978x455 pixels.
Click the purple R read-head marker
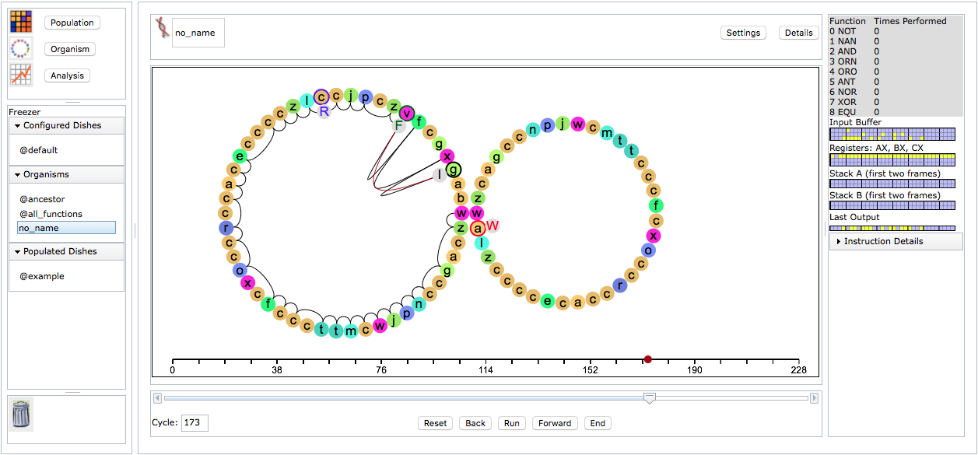click(x=324, y=112)
